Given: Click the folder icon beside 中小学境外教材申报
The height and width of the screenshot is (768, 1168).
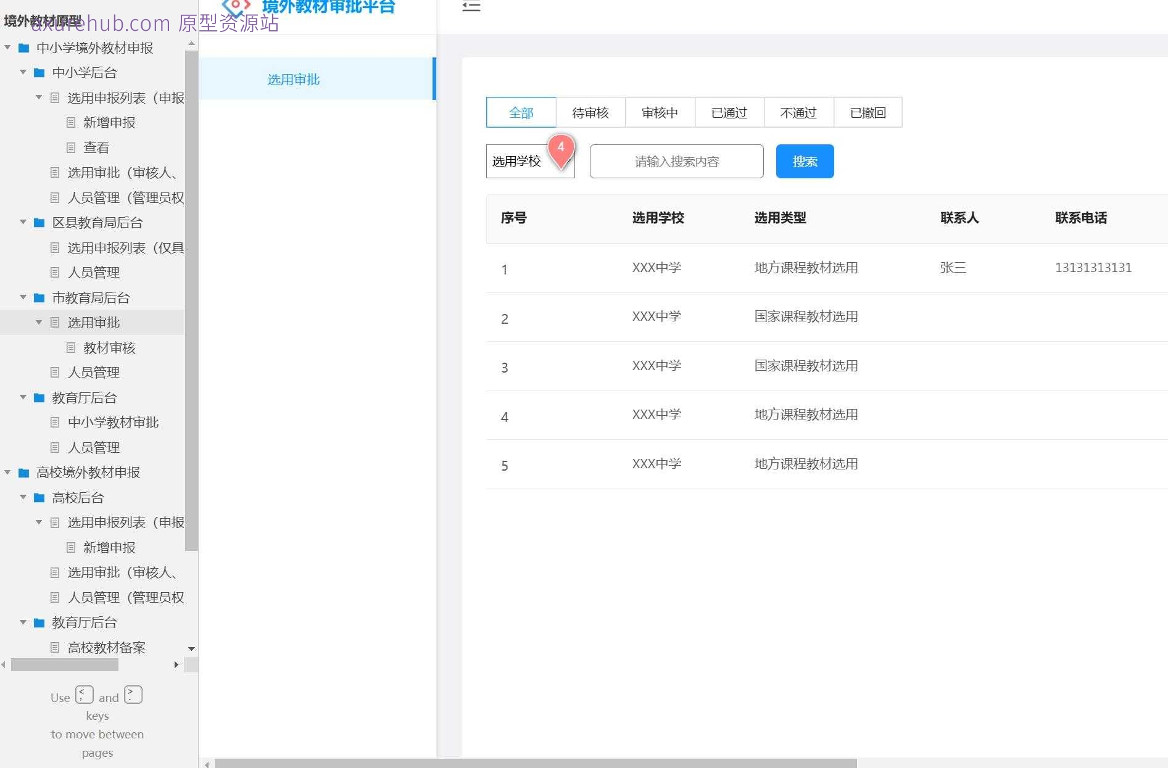Looking at the screenshot, I should 24,47.
